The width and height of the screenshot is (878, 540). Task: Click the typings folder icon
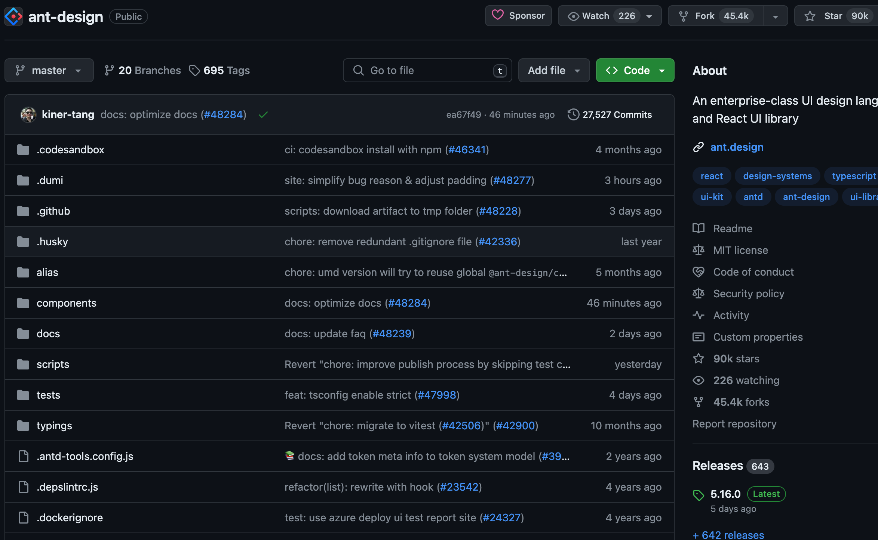tap(23, 426)
